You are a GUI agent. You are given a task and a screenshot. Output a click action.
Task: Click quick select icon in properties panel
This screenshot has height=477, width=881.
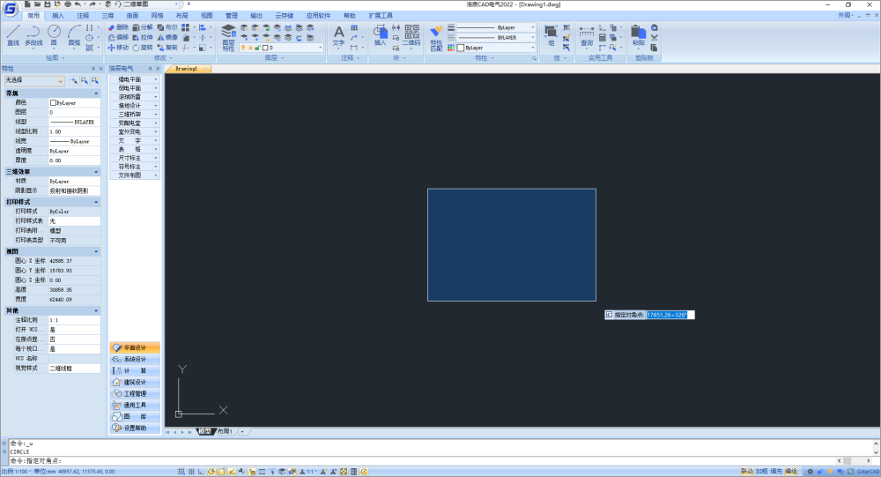(x=95, y=81)
